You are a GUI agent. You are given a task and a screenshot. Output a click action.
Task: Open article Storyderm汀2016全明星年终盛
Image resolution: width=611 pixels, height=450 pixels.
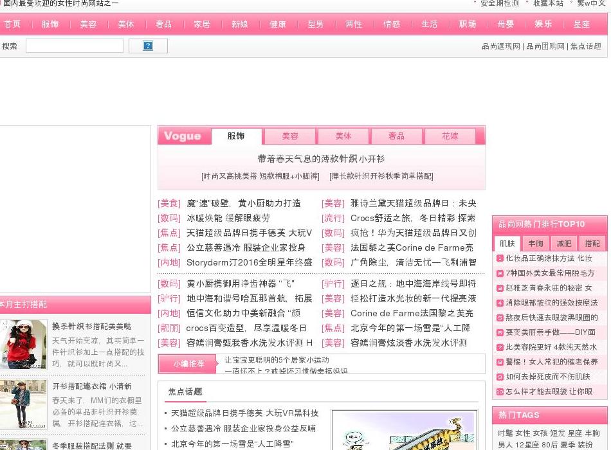pos(250,262)
